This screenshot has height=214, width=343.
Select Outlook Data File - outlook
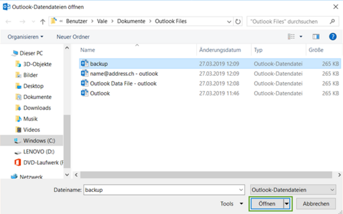[210, 83]
